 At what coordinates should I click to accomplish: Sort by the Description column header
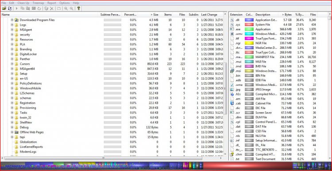coord(266,15)
